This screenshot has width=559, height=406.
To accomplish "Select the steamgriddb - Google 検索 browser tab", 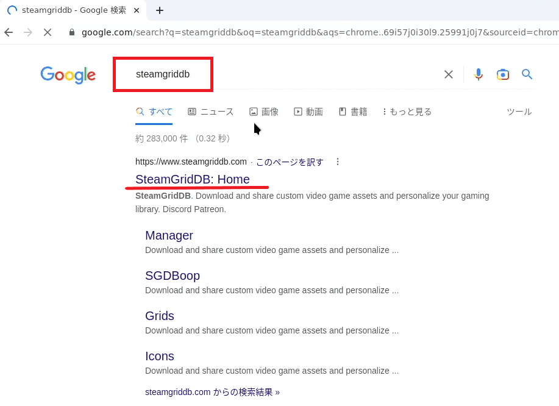I will pyautogui.click(x=74, y=10).
